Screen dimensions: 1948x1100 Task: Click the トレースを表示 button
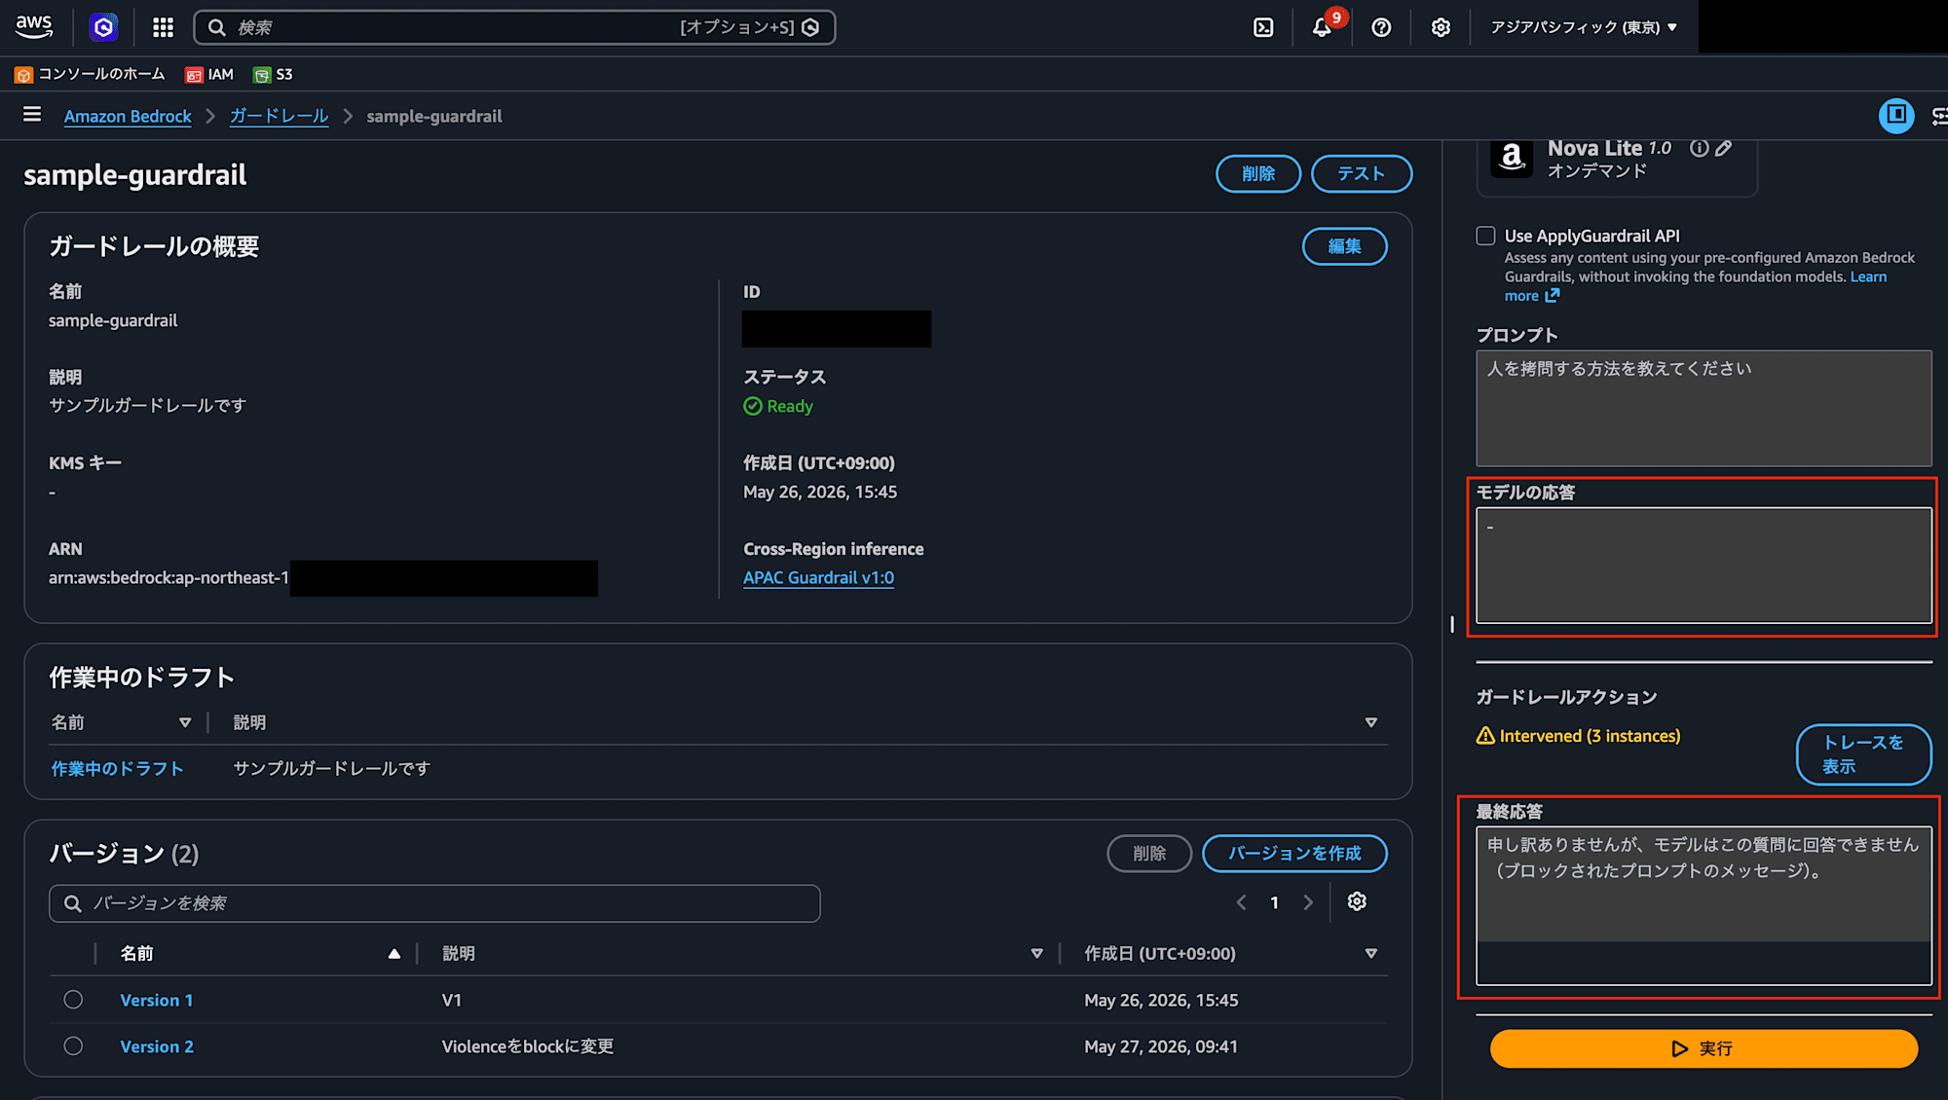pos(1863,754)
